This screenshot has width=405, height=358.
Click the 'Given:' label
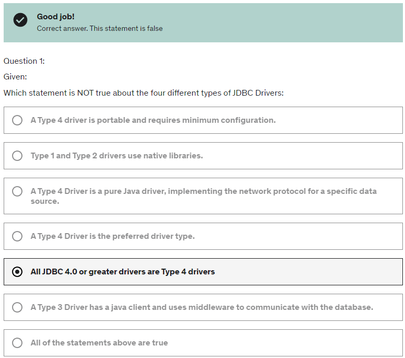coord(15,77)
